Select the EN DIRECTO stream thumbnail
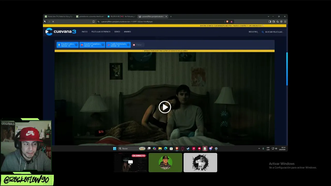 pyautogui.click(x=130, y=162)
